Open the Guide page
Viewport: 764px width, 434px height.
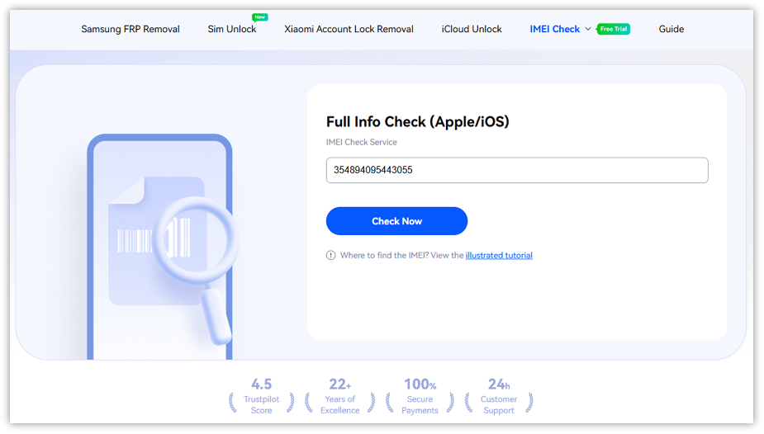(x=671, y=29)
